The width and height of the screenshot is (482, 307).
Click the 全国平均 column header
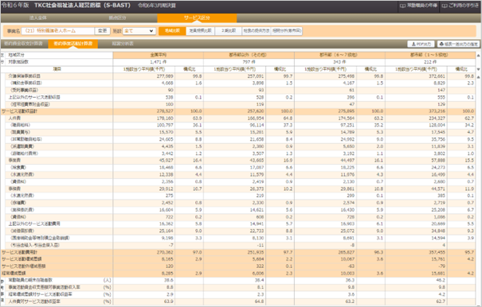[158, 55]
